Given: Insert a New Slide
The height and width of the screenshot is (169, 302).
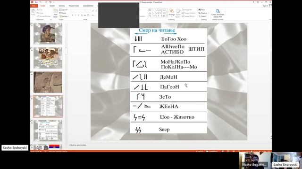Looking at the screenshot, I should 56,13.
